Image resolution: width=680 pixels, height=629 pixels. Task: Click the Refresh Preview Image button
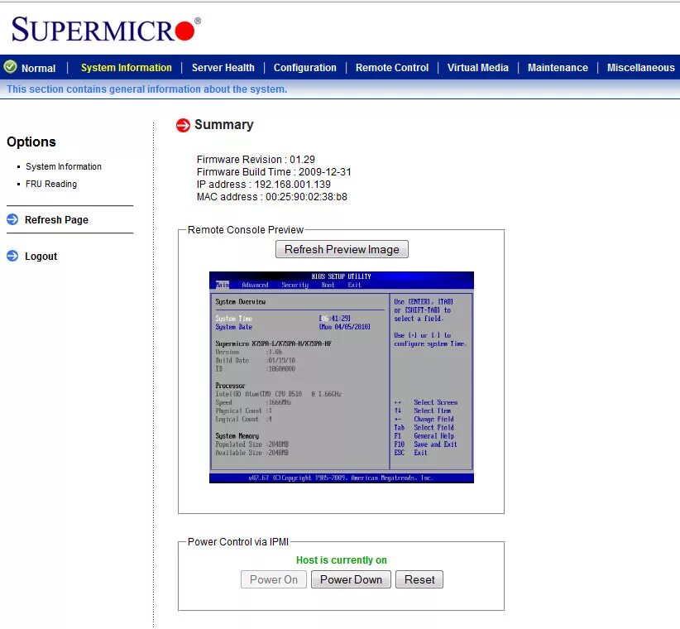pos(342,249)
